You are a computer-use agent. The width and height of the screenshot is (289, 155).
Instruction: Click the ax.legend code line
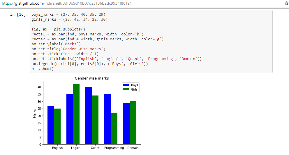[x=90, y=64]
